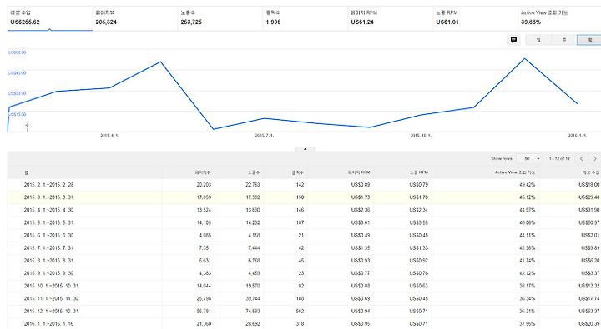Click row 2016. 1. 1.~2016. 1. 16.

click(305, 324)
